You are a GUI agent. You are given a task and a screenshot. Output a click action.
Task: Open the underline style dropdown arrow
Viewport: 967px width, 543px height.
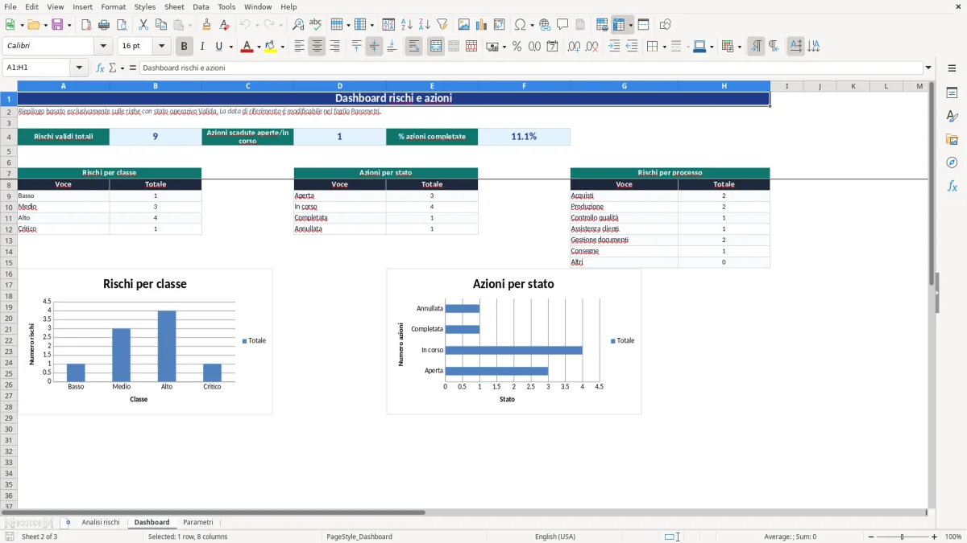point(230,47)
